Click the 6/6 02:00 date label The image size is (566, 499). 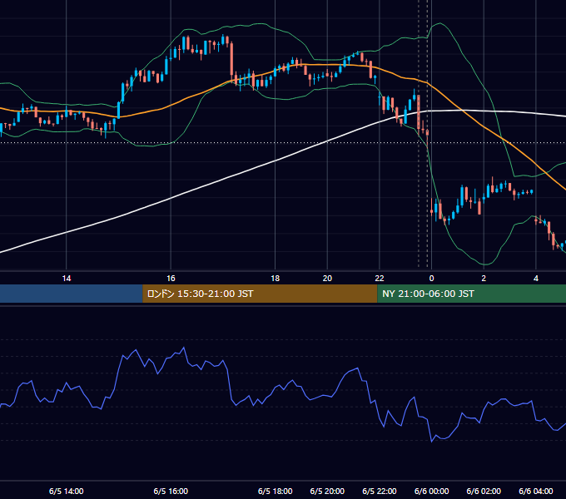[484, 492]
